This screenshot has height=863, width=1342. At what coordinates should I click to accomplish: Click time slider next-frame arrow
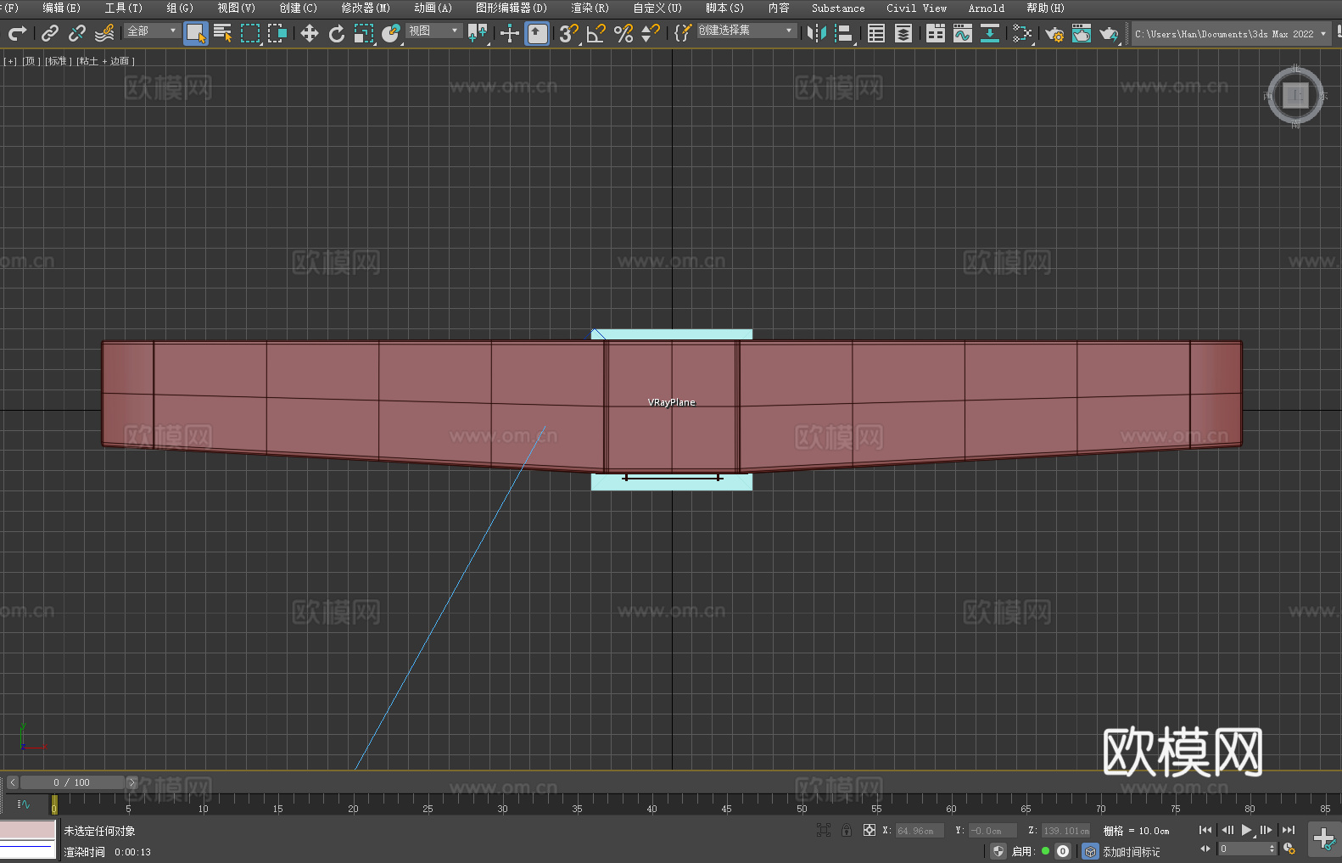tap(131, 782)
